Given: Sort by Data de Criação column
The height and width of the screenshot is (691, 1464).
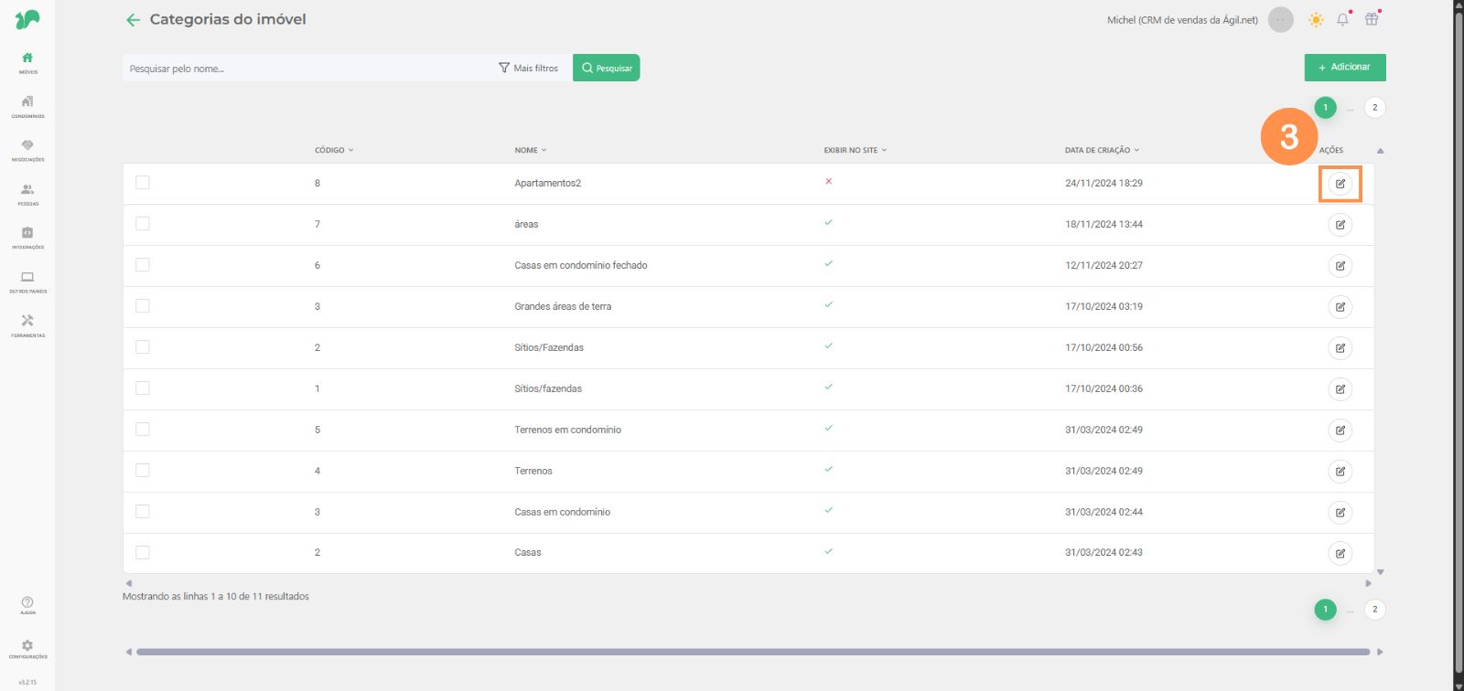Looking at the screenshot, I should [x=1101, y=150].
